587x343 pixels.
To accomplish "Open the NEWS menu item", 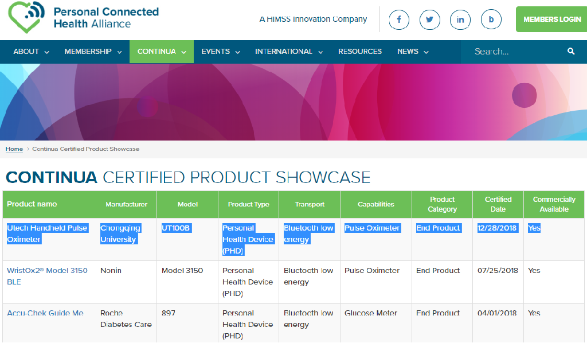I will [408, 51].
